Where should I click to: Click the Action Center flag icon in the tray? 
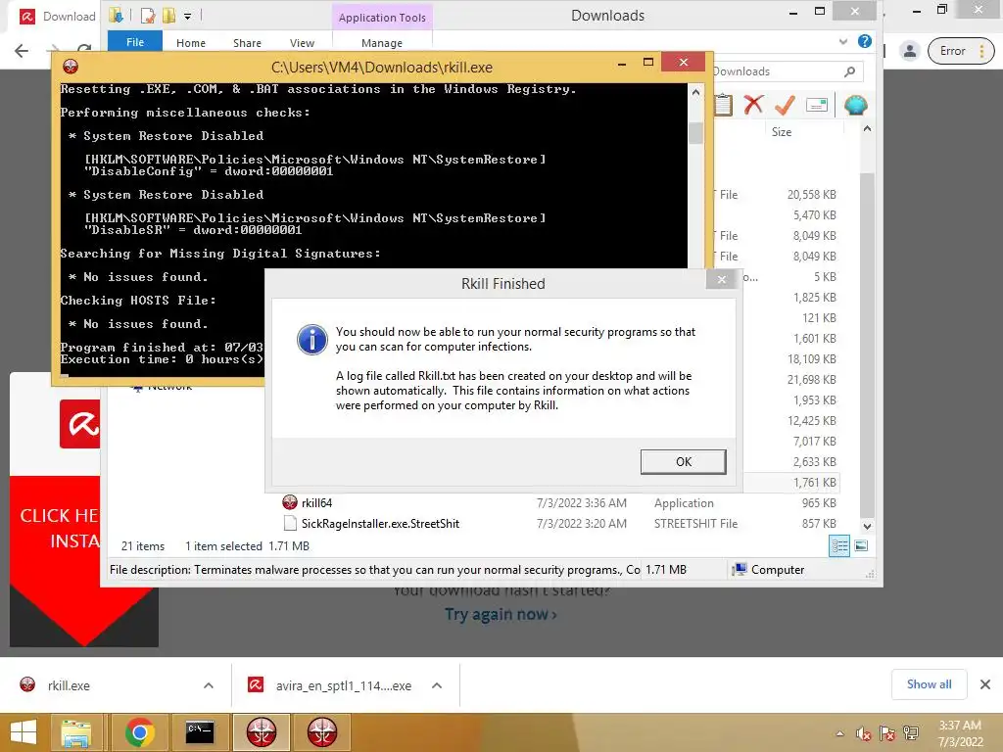tap(886, 733)
